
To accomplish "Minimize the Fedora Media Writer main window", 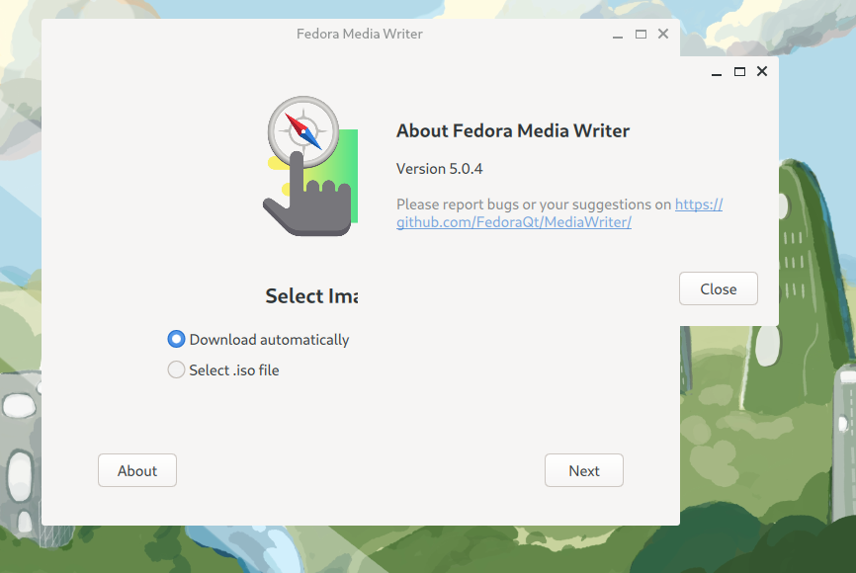I will click(x=618, y=35).
